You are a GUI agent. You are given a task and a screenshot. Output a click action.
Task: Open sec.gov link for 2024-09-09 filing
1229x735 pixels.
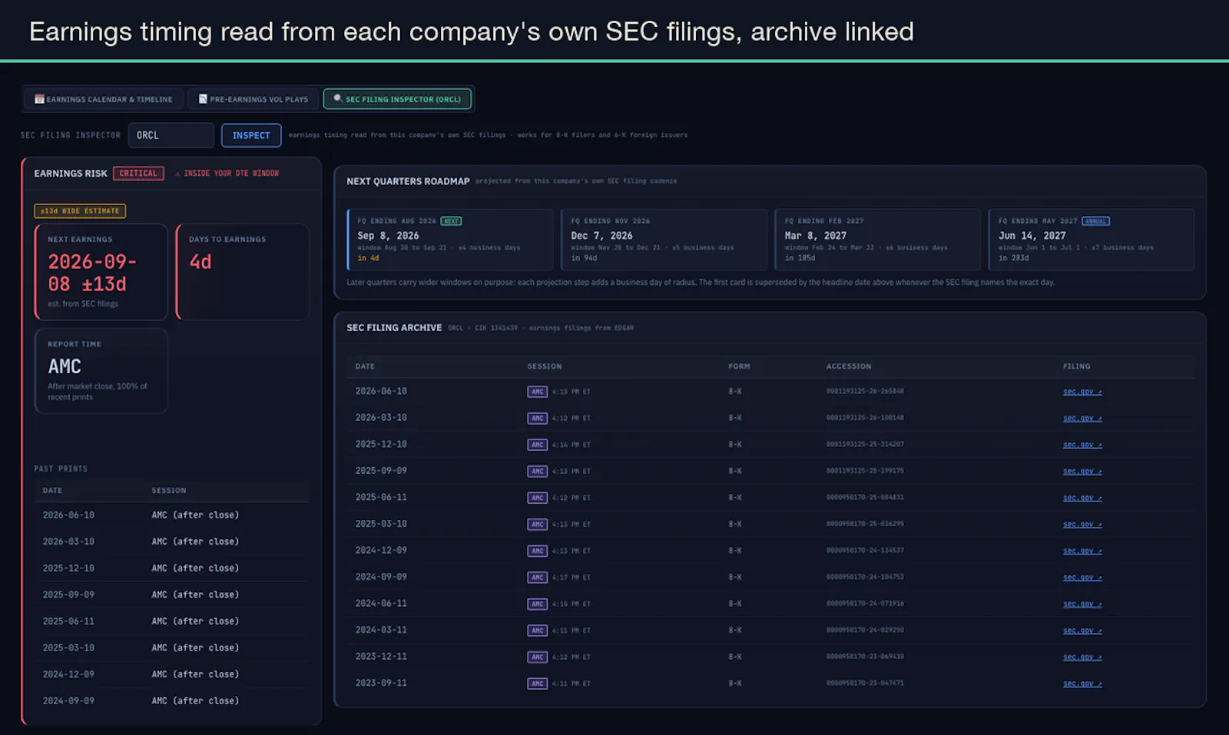[1082, 578]
